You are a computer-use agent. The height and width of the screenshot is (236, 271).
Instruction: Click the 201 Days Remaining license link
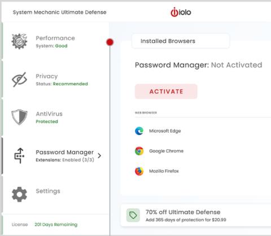click(x=56, y=225)
